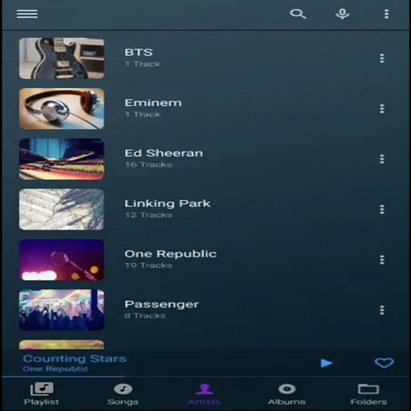This screenshot has width=411, height=411.
Task: Open the One Republic artist name
Action: (171, 254)
